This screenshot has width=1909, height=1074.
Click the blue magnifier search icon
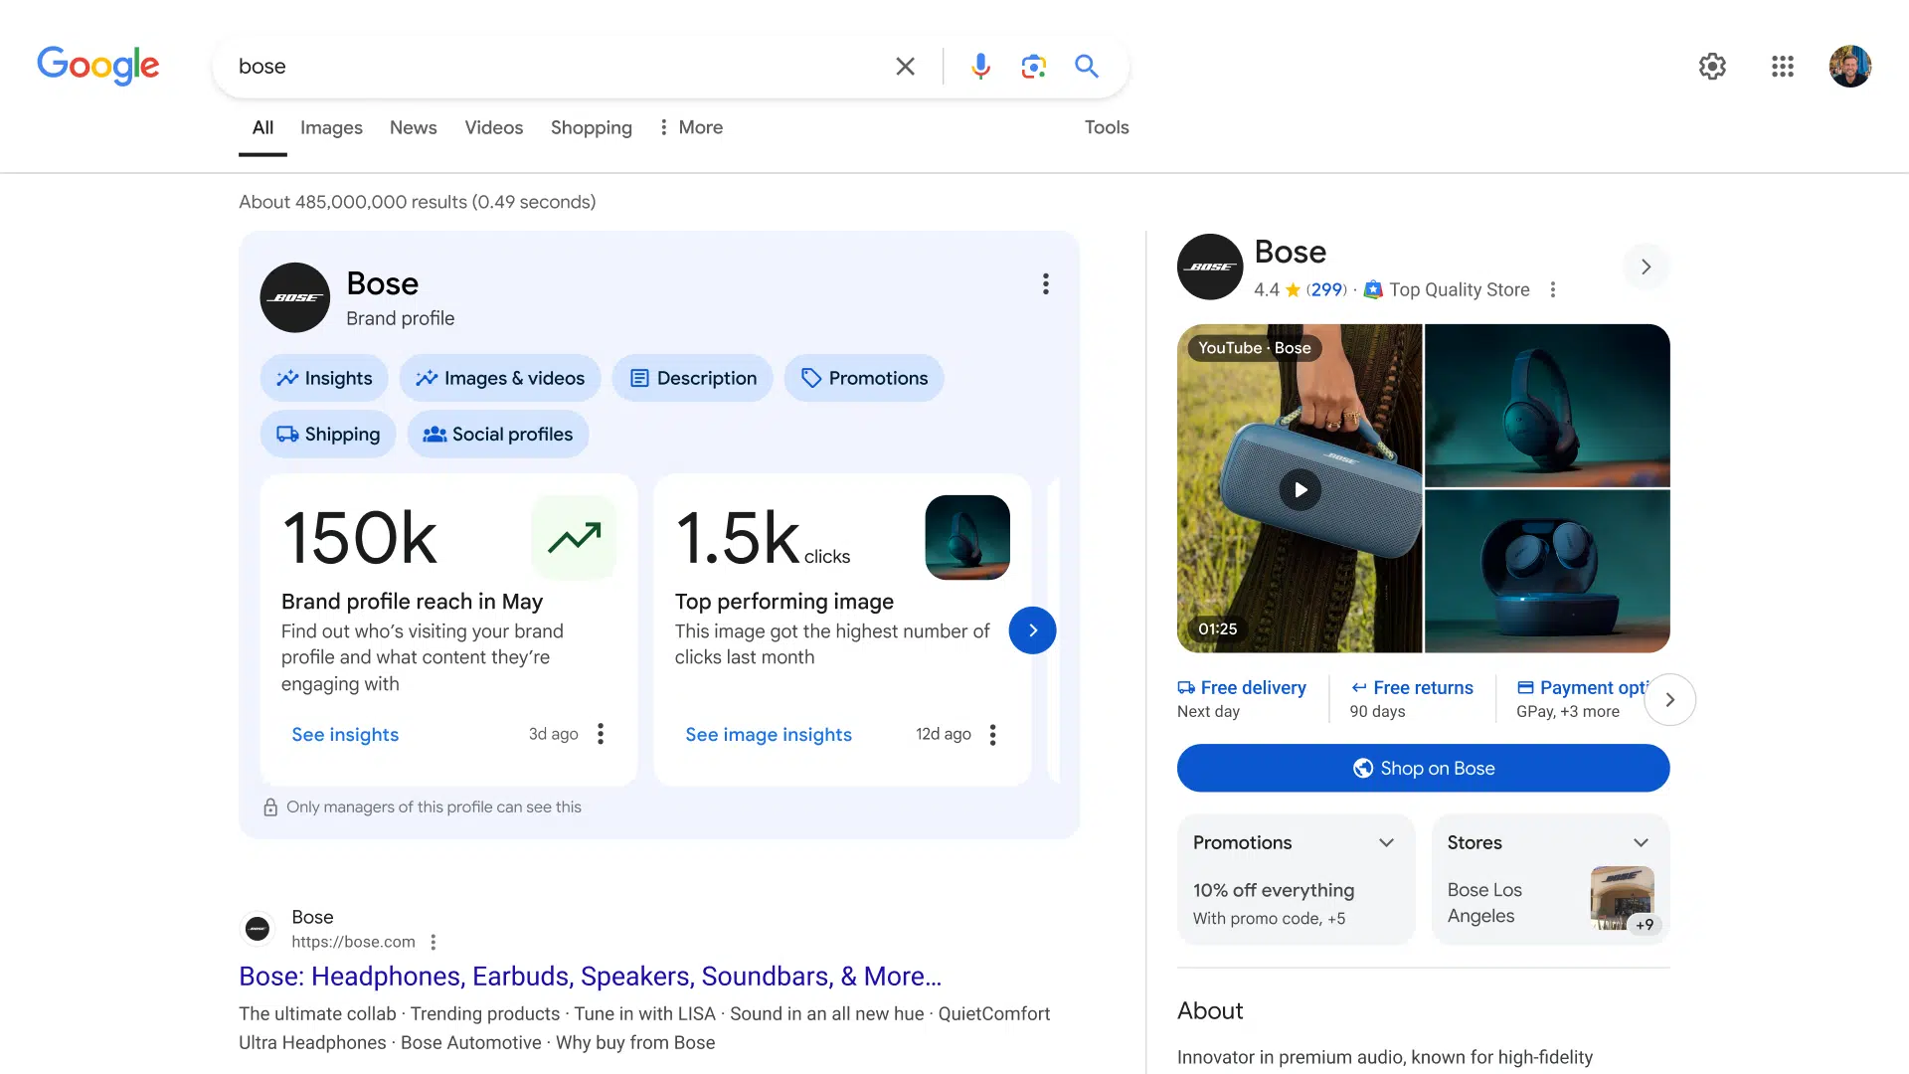click(1087, 67)
